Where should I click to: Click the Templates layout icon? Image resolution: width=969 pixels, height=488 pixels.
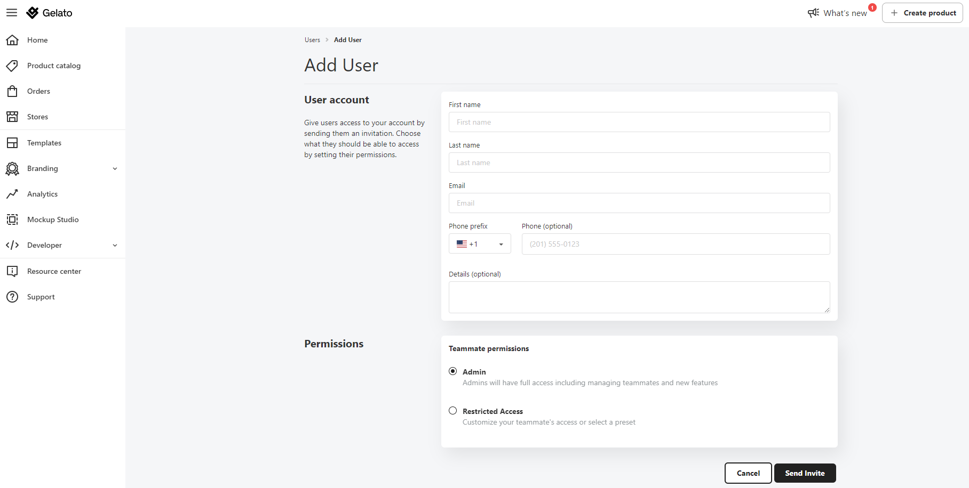pos(12,143)
